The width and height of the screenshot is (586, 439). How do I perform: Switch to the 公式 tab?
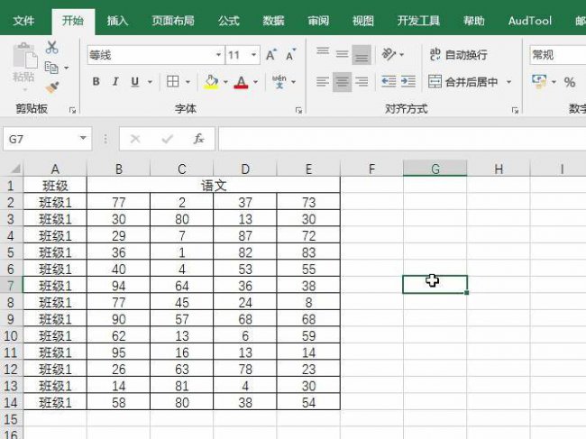coord(229,21)
